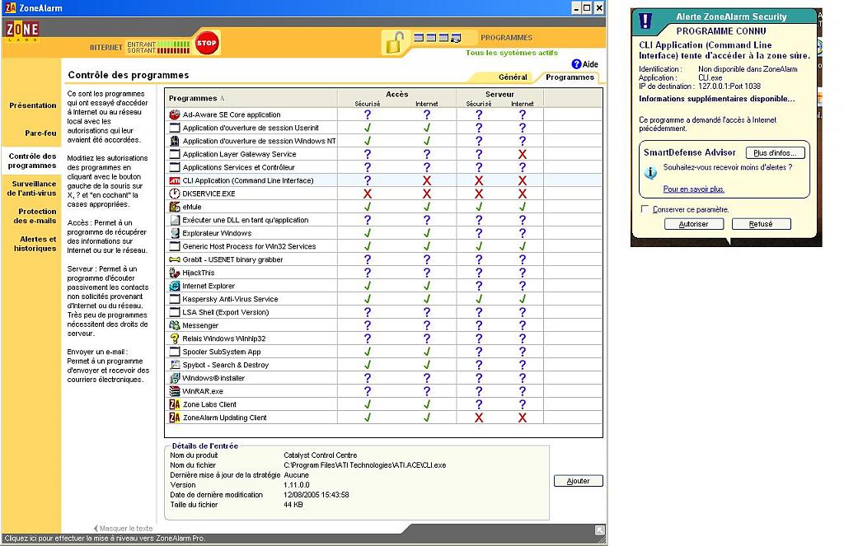Open Alertes et historiques section
844x546 pixels.
(x=35, y=244)
